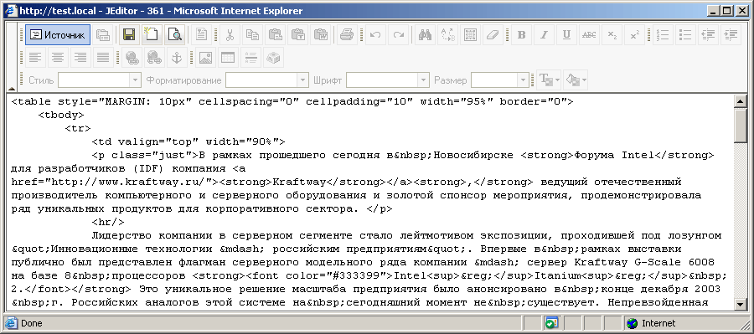Open the Размер size dropdown
Viewport: 754px width, 334px height.
[x=500, y=80]
